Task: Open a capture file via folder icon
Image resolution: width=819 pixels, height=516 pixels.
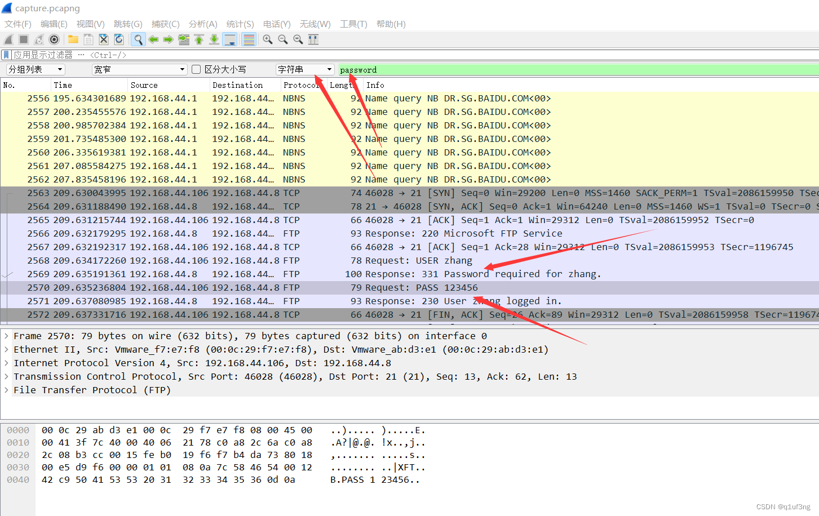Action: (x=73, y=39)
